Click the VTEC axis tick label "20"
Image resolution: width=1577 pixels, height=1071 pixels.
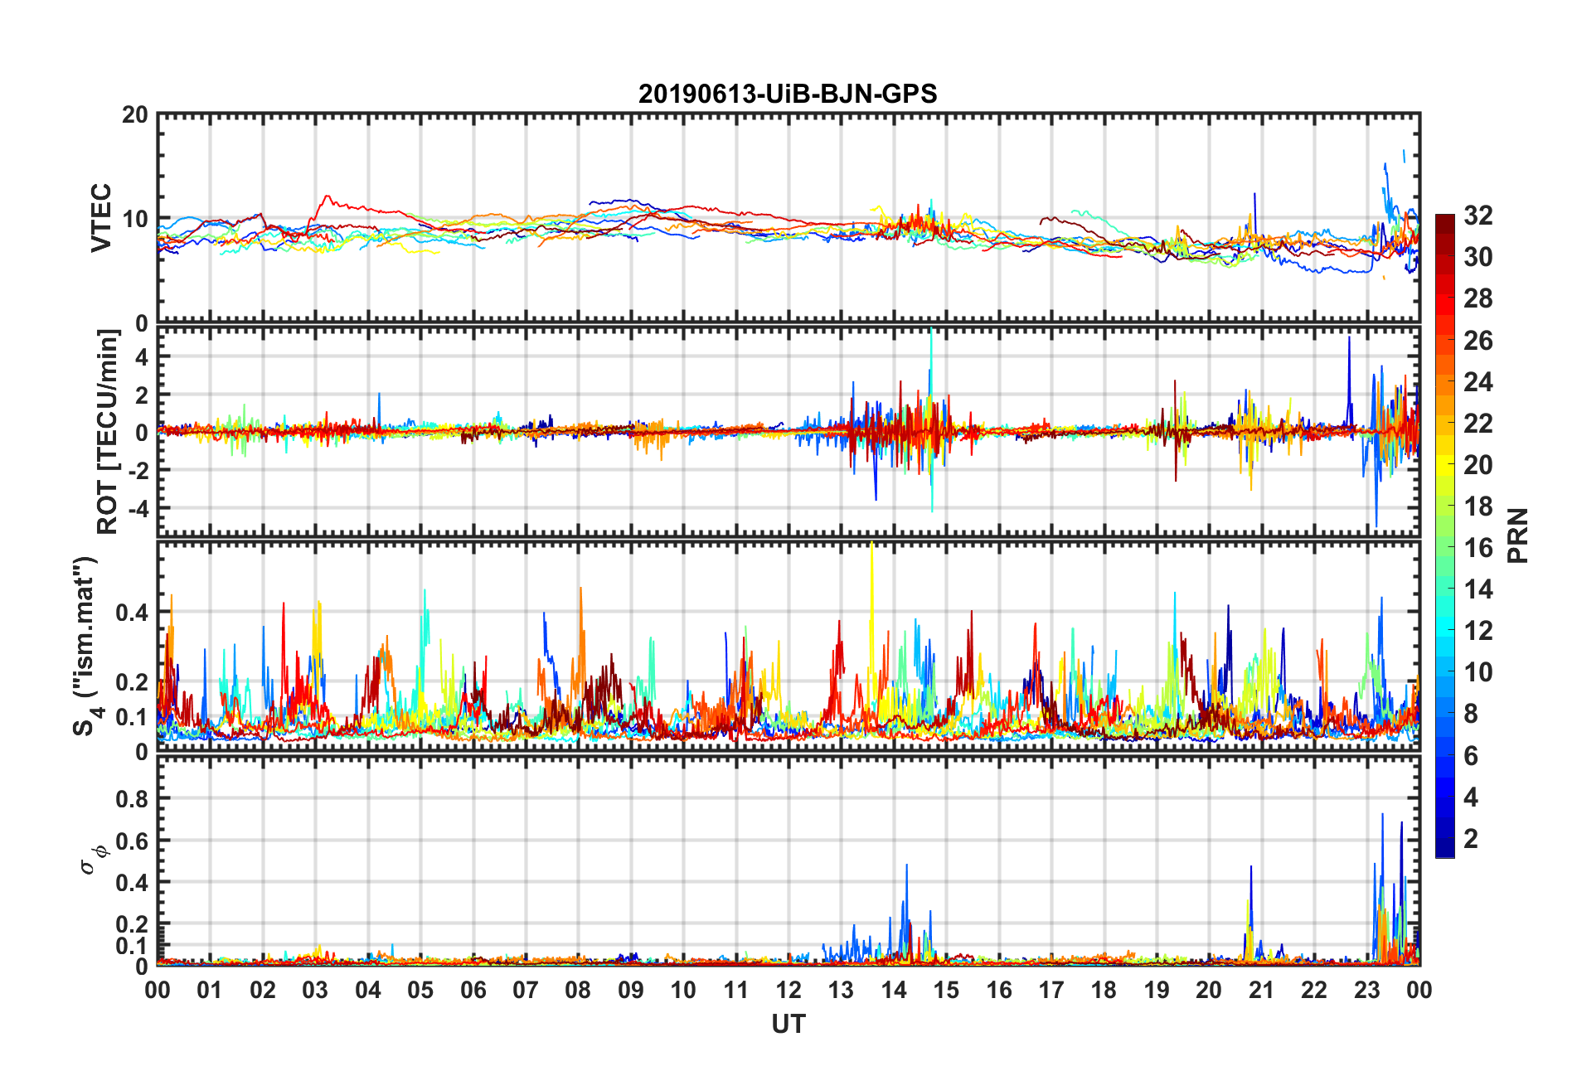point(135,115)
